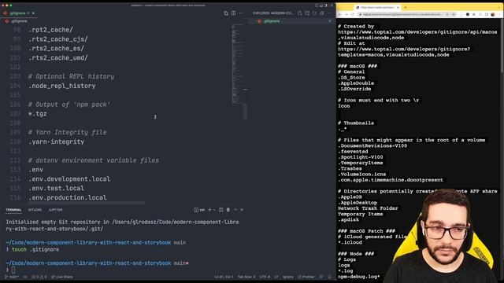Close the toptal Chrome tab
The image size is (504, 283).
[x=398, y=7]
